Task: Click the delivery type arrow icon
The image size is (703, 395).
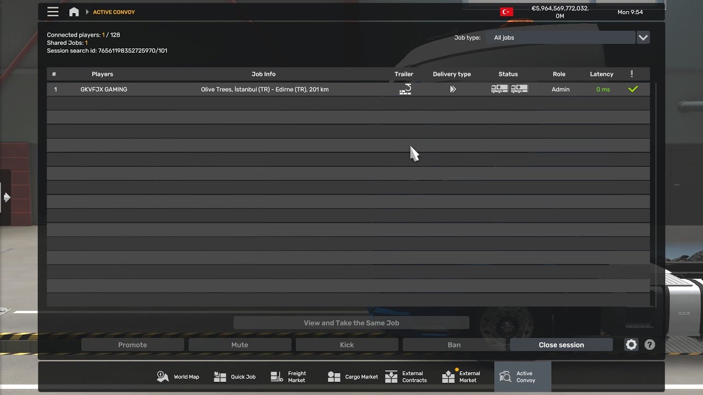Action: [453, 89]
